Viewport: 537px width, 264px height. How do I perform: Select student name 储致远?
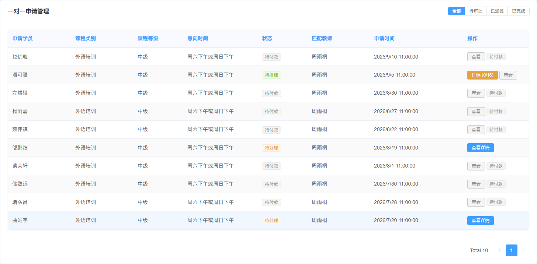coord(20,184)
